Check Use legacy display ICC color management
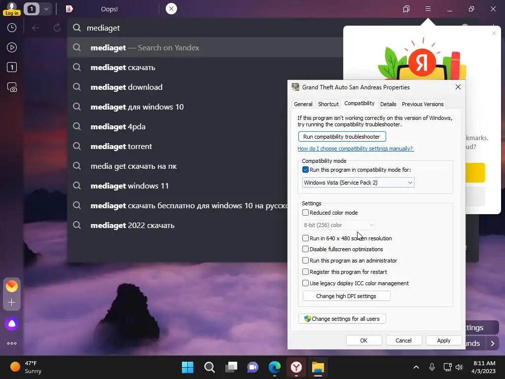 305,283
